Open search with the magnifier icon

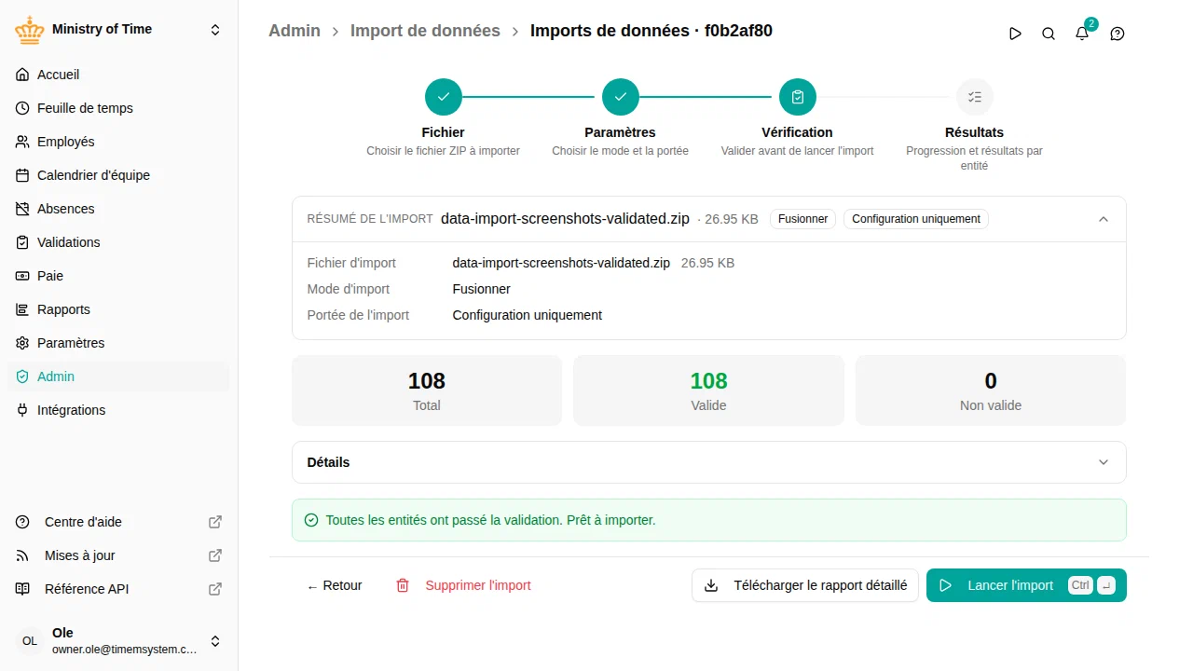[1049, 34]
